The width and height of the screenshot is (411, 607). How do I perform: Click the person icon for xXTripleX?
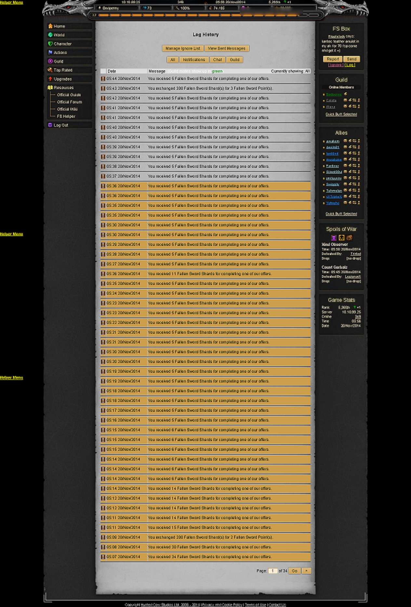tap(359, 196)
